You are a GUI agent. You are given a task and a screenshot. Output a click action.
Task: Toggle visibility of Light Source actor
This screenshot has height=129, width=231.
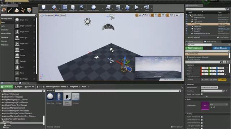tap(187, 22)
